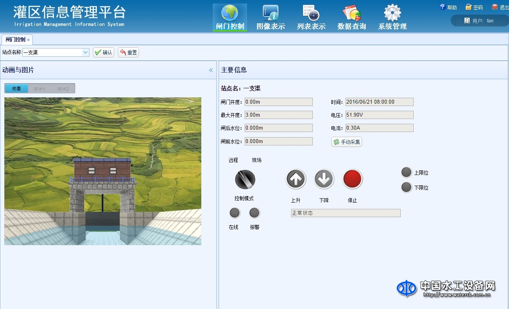Click the 正常状态 status field
Viewport: 509px width, 309px height.
coord(346,213)
